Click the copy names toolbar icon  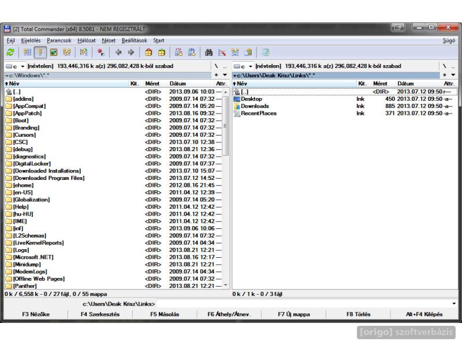pos(248,52)
